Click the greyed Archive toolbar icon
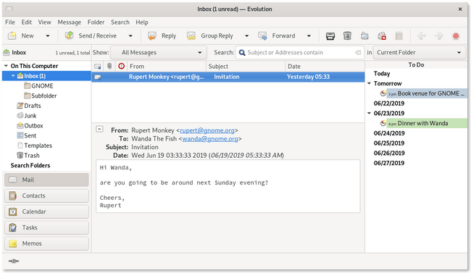Viewport: 471px width, 273px height. point(399,36)
